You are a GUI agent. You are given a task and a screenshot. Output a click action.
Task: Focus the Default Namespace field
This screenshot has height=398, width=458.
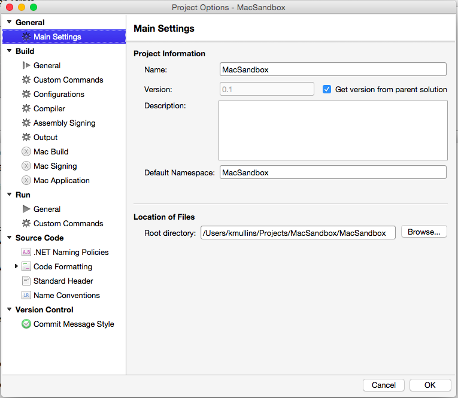point(333,172)
